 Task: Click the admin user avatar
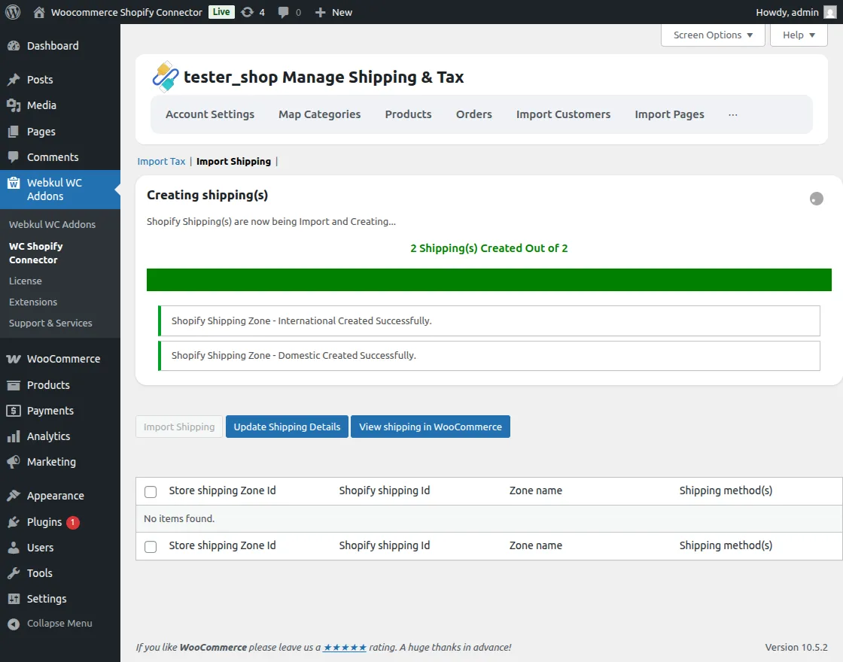[x=829, y=12]
